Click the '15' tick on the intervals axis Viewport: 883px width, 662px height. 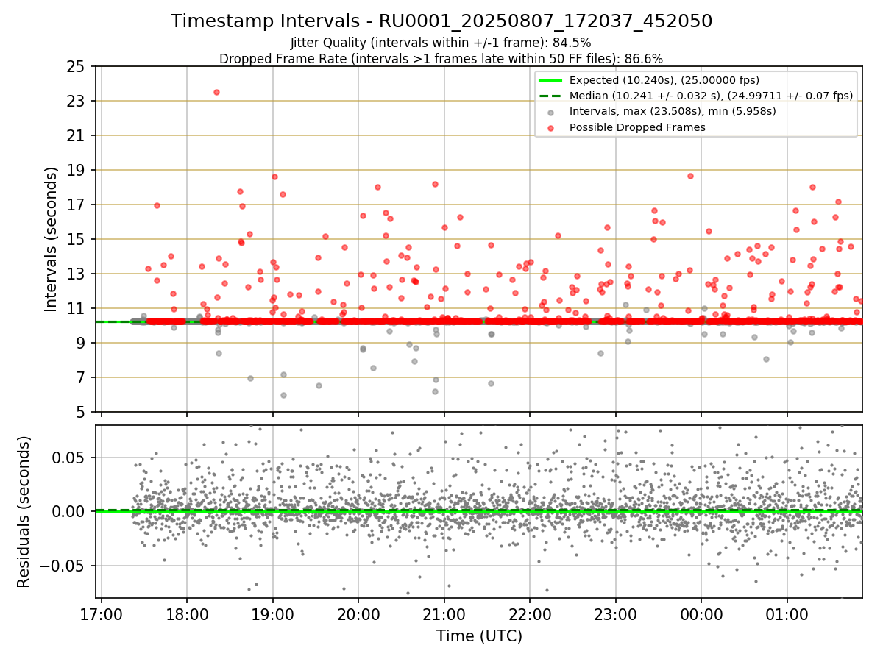[76, 240]
